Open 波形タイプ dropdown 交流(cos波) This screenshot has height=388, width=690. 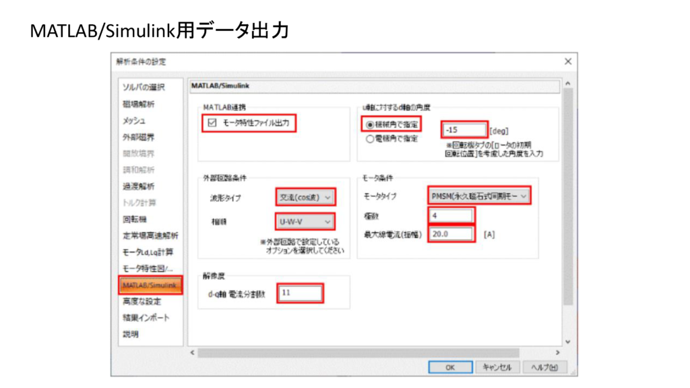pyautogui.click(x=305, y=198)
